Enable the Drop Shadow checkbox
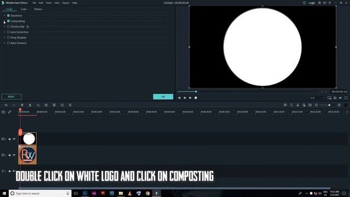 (x=8, y=38)
